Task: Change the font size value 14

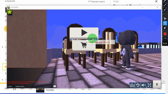Action: tap(165, 38)
